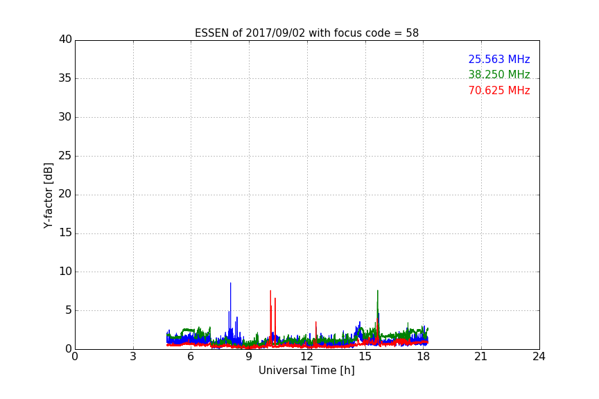Screen dimensions: 599x399
Task: Click the x-axis tick value 15
Action: point(365,357)
